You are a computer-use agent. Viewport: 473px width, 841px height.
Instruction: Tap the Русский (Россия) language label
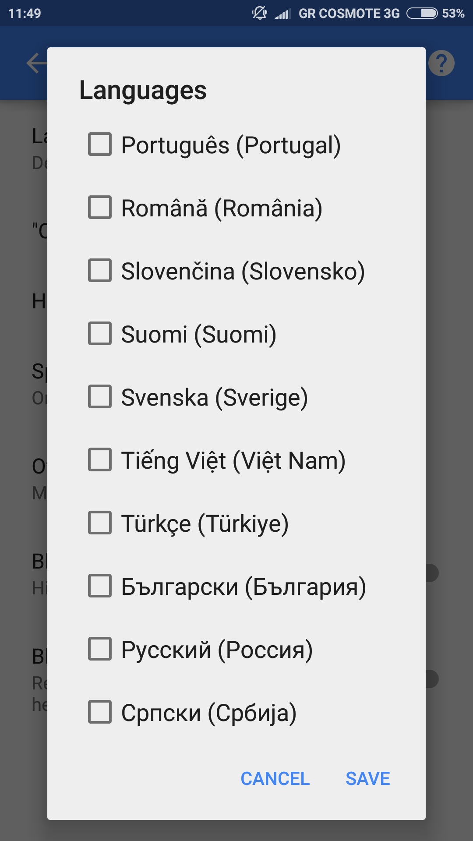[217, 650]
